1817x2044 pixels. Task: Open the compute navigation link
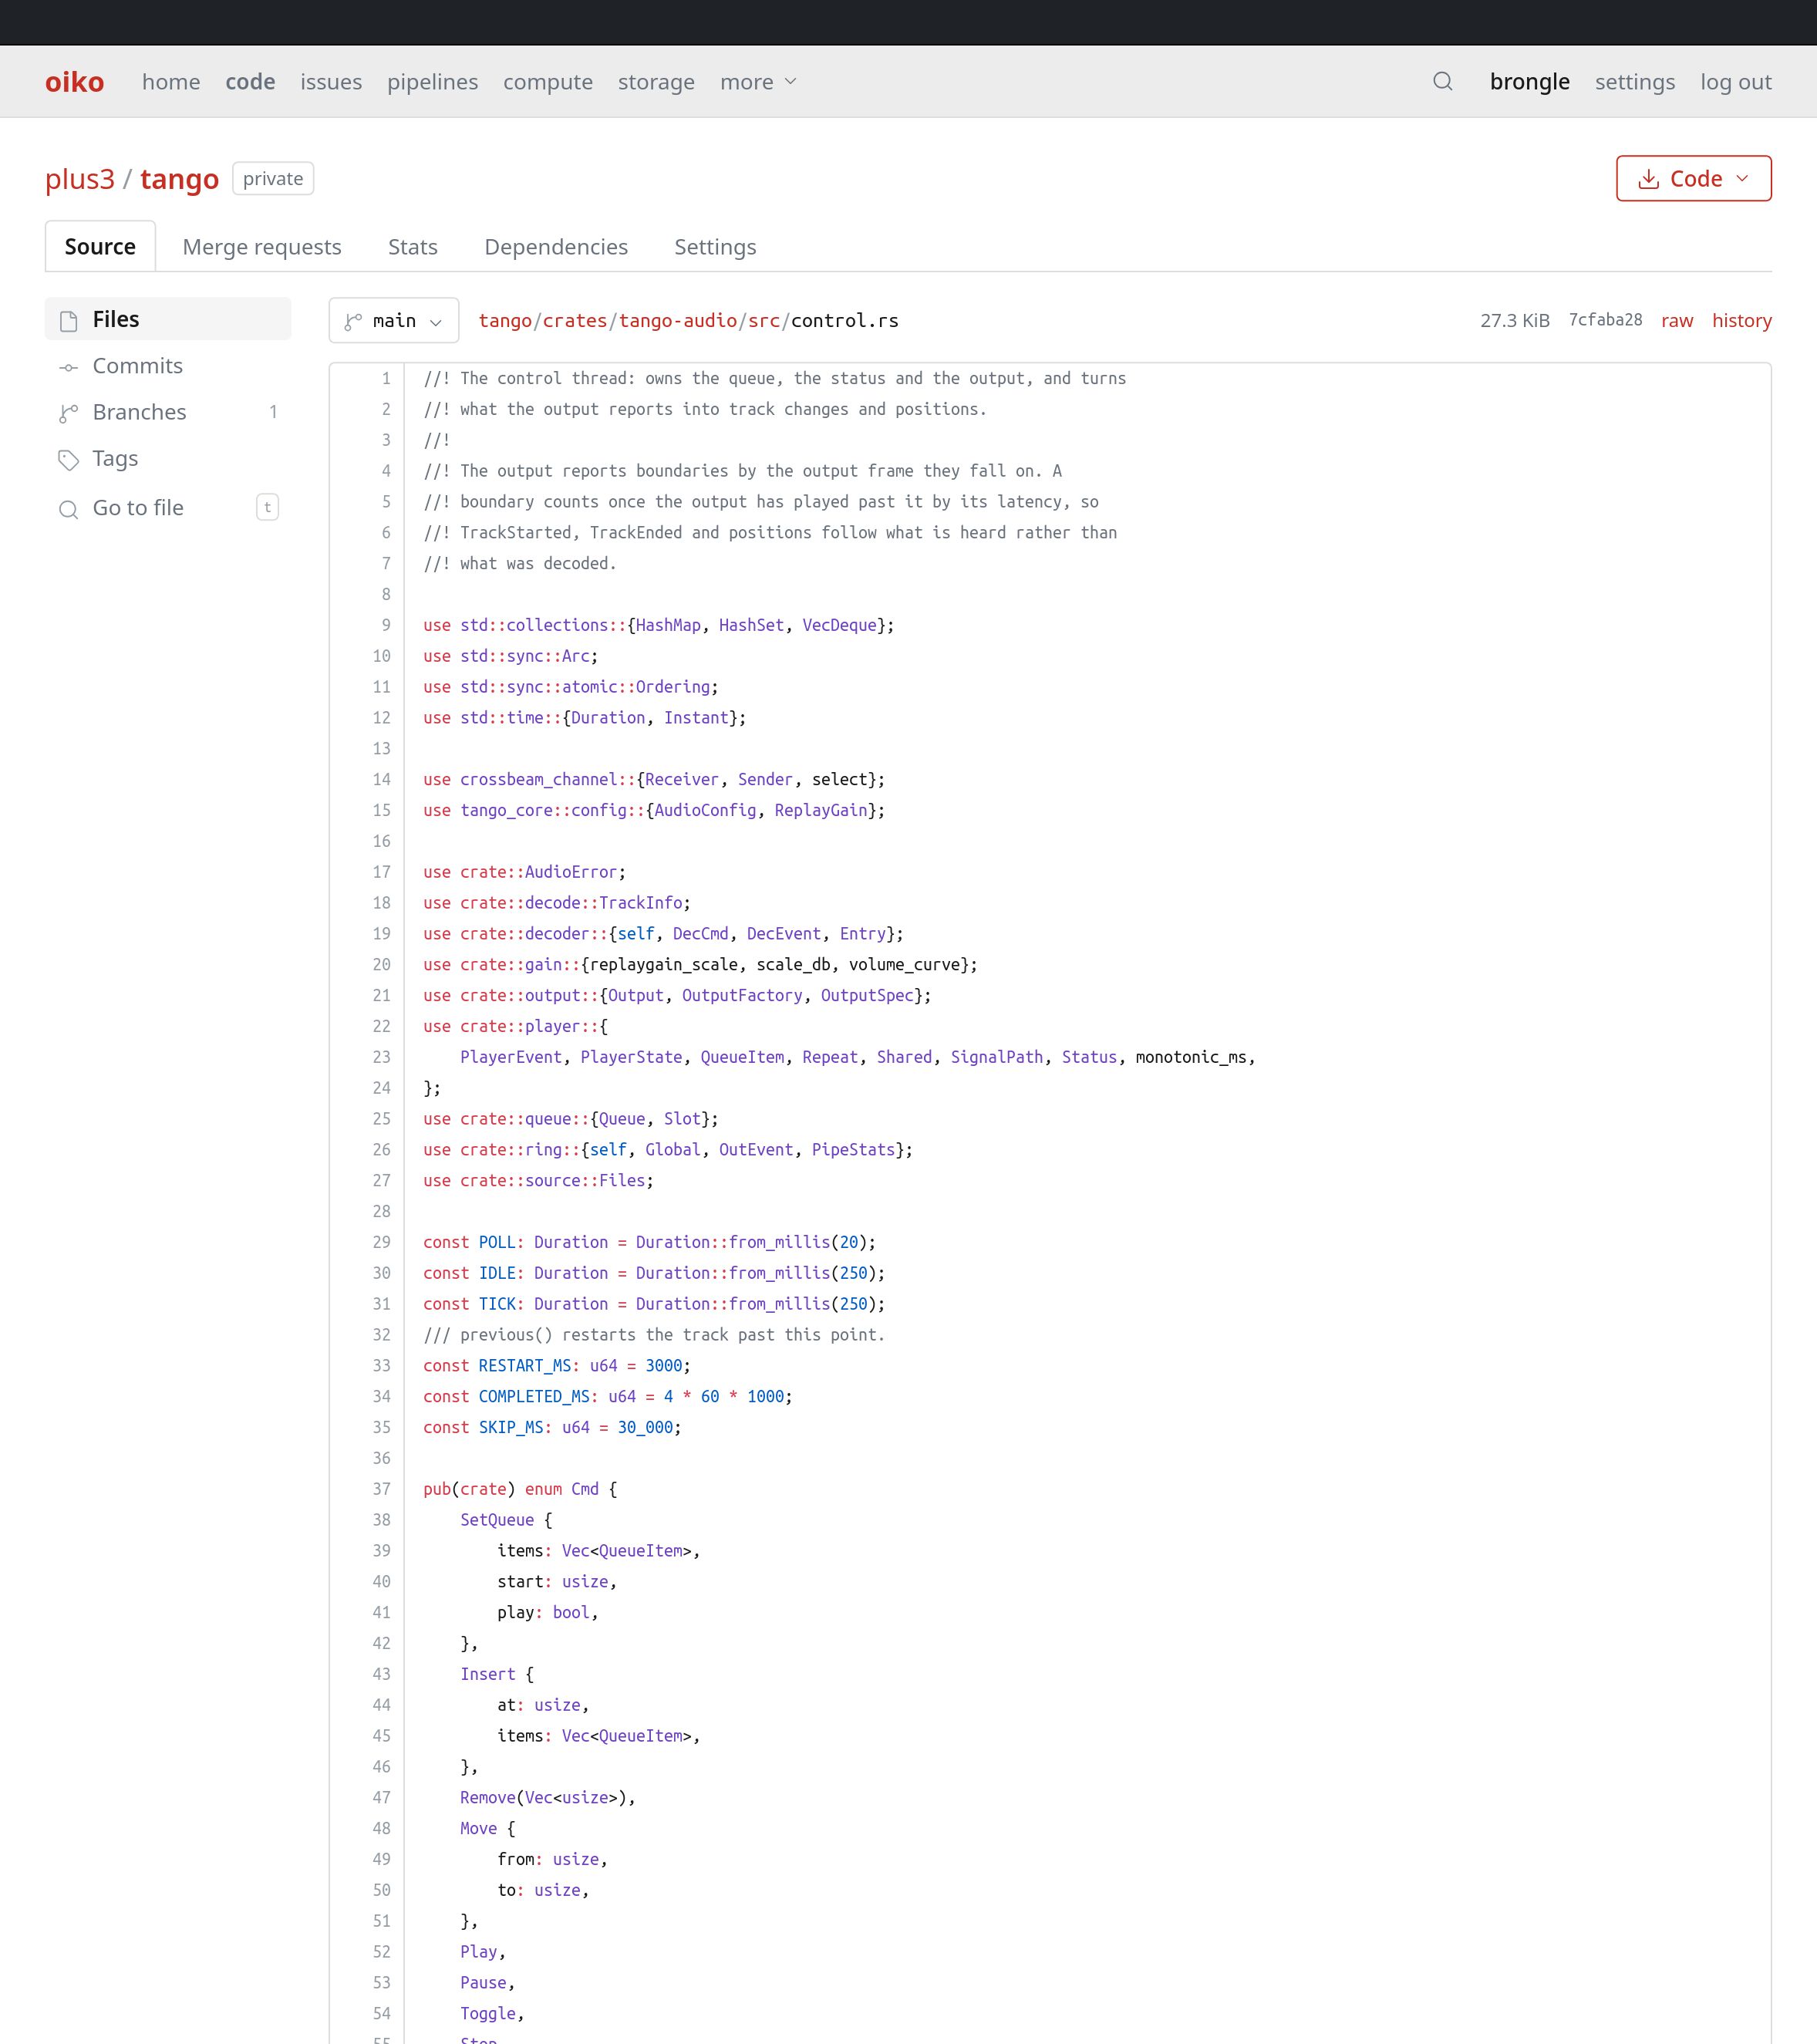(x=548, y=82)
